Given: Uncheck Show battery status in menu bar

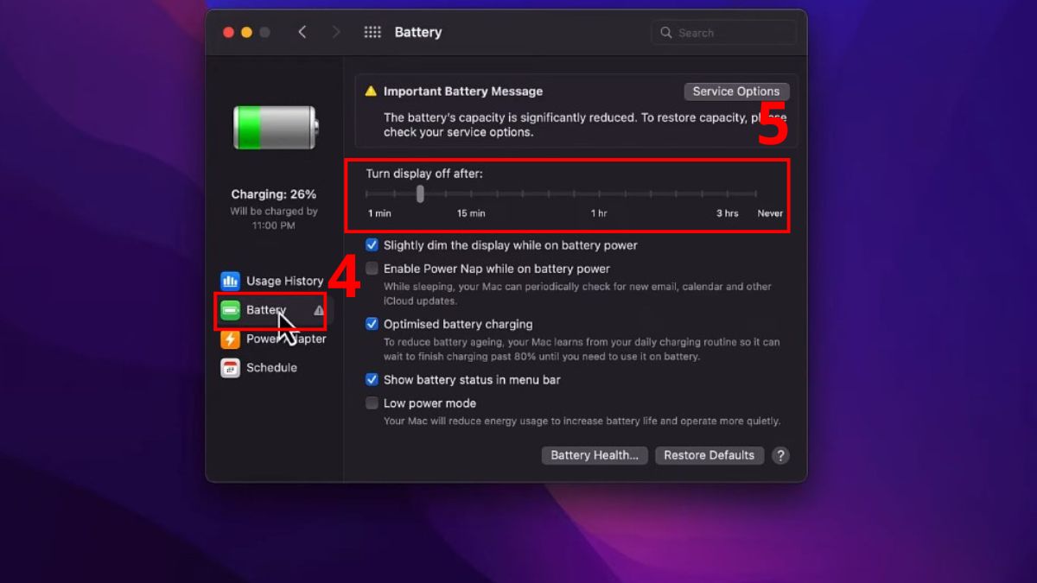Looking at the screenshot, I should pyautogui.click(x=372, y=380).
